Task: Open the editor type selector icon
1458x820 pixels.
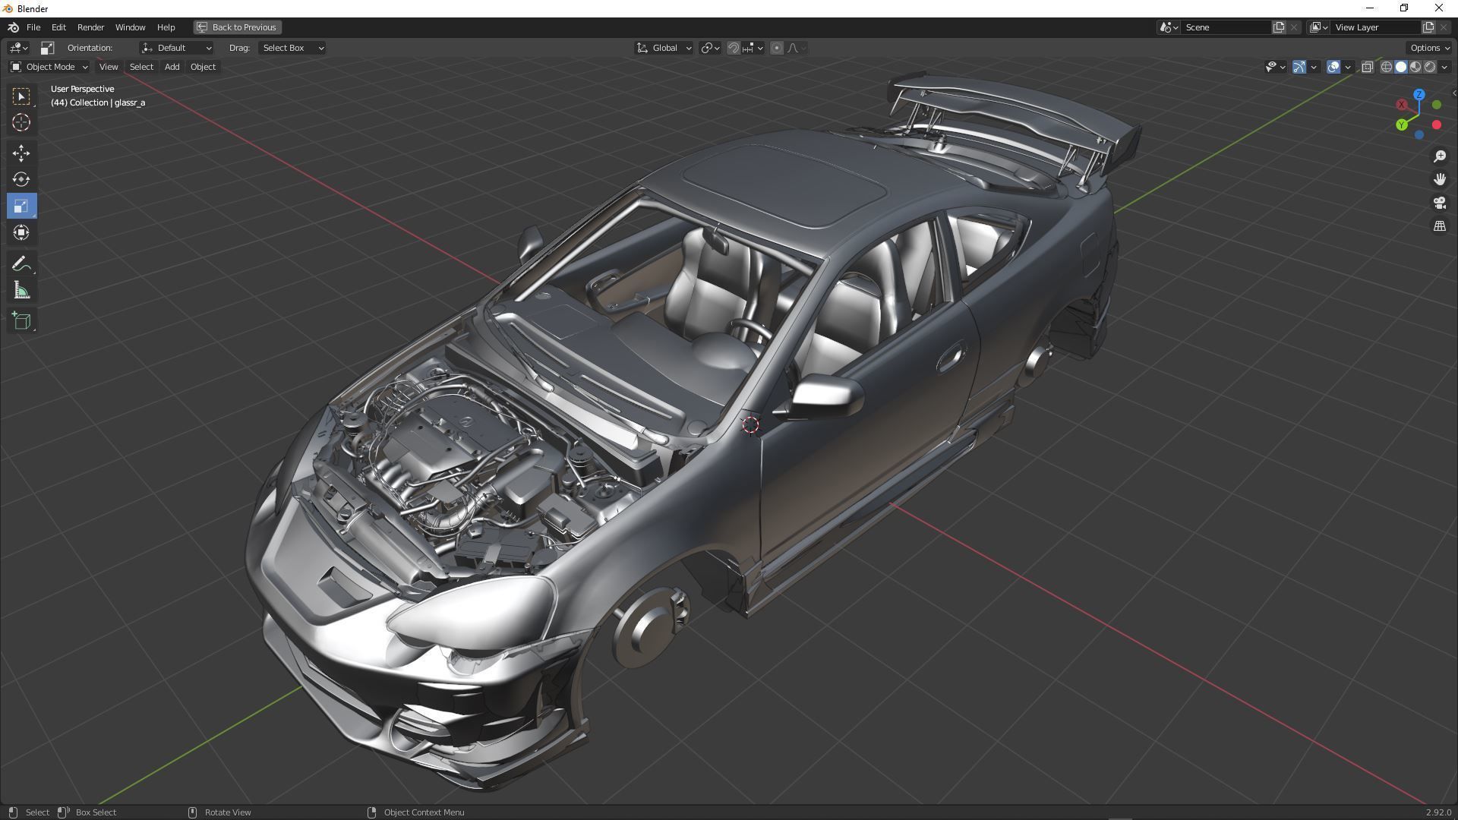Action: pos(19,48)
